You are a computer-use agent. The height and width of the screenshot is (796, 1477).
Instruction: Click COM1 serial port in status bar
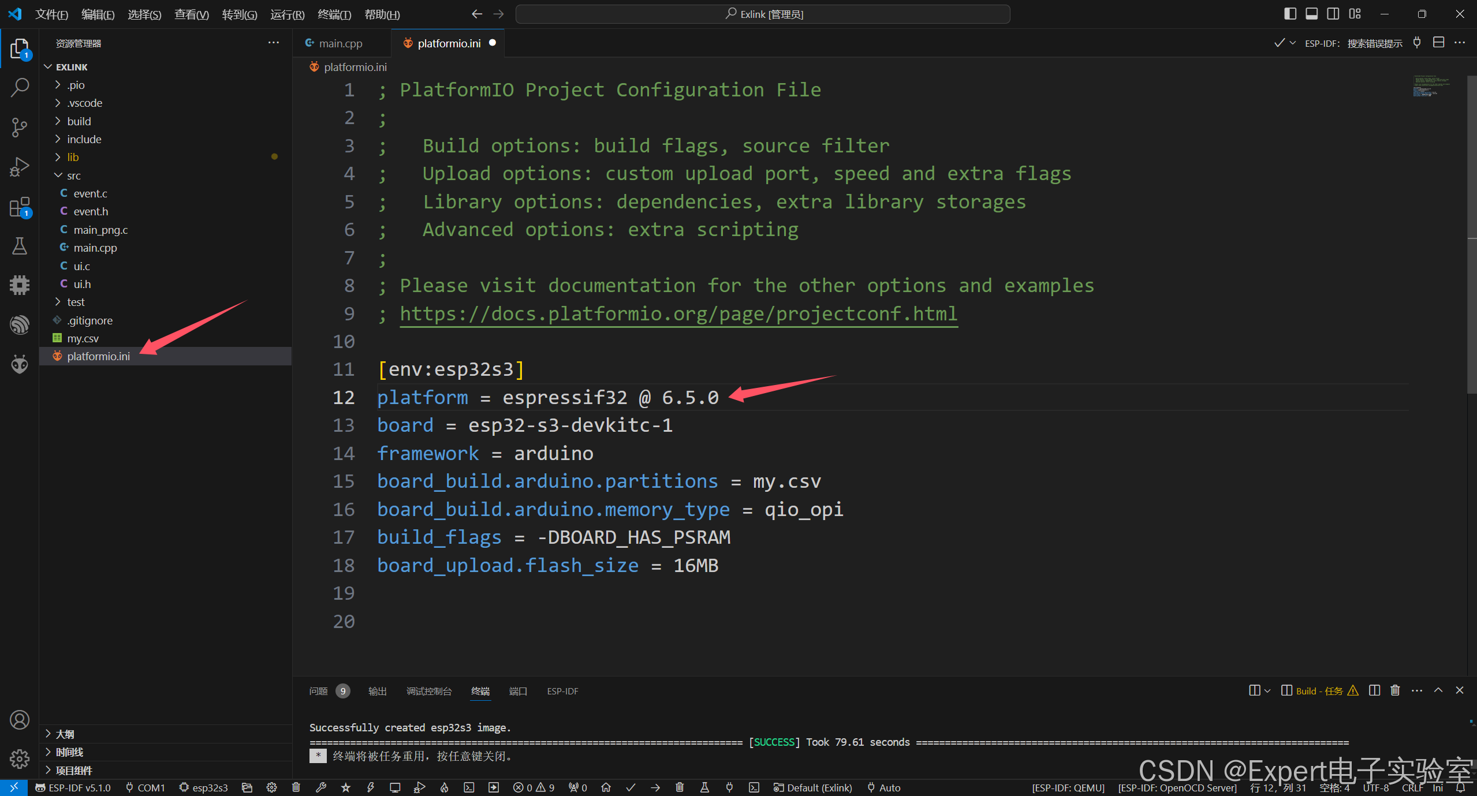(146, 787)
